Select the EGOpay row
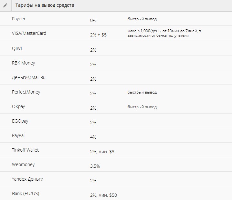232x200 pixels. (116, 121)
